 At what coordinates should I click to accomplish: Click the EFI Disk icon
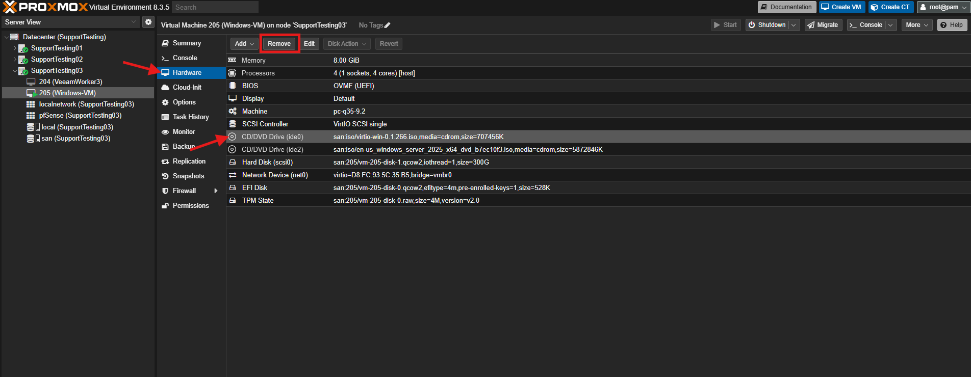(233, 187)
